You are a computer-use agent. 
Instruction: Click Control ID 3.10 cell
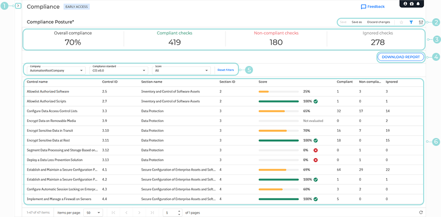click(105, 130)
